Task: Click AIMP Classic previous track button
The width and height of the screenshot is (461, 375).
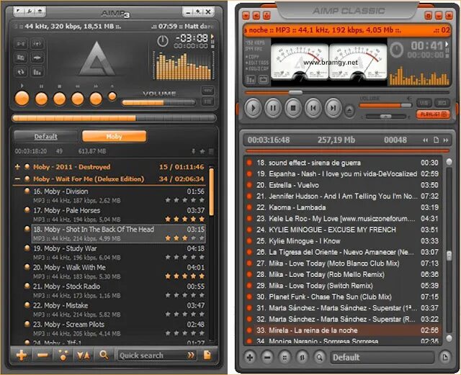Action: [x=313, y=108]
